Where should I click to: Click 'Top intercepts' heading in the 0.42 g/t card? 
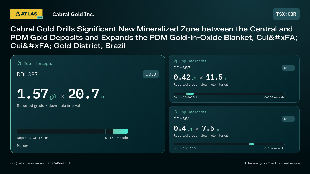[193, 61]
